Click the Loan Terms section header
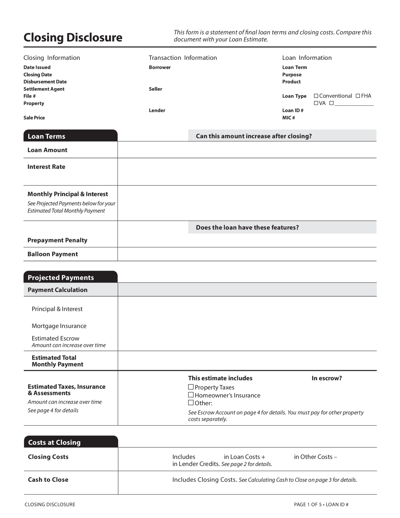Viewport: 400px width, 518px height. pyautogui.click(x=70, y=136)
